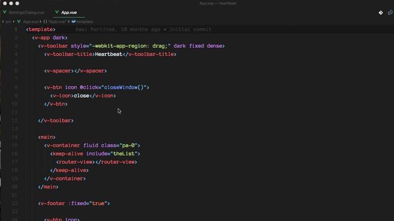The height and width of the screenshot is (221, 394).
Task: Click the blame annotation 'Axel Martinez, 18 months ago'
Action: coord(118,29)
